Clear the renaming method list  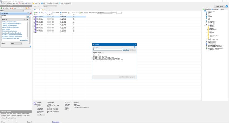(x=14, y=8)
